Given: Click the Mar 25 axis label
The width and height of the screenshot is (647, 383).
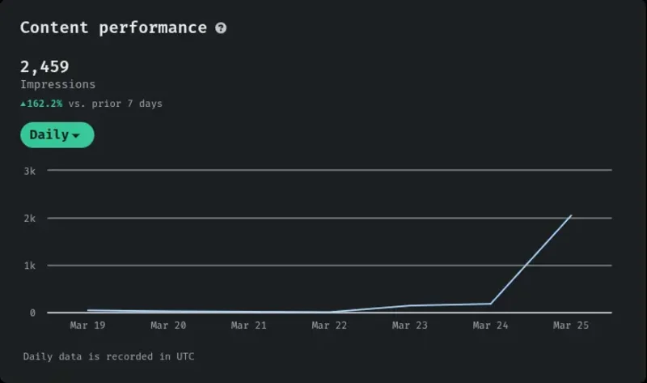Looking at the screenshot, I should tap(571, 326).
